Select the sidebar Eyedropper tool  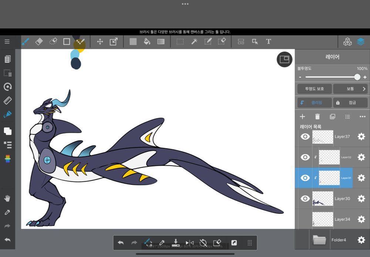coord(7,212)
